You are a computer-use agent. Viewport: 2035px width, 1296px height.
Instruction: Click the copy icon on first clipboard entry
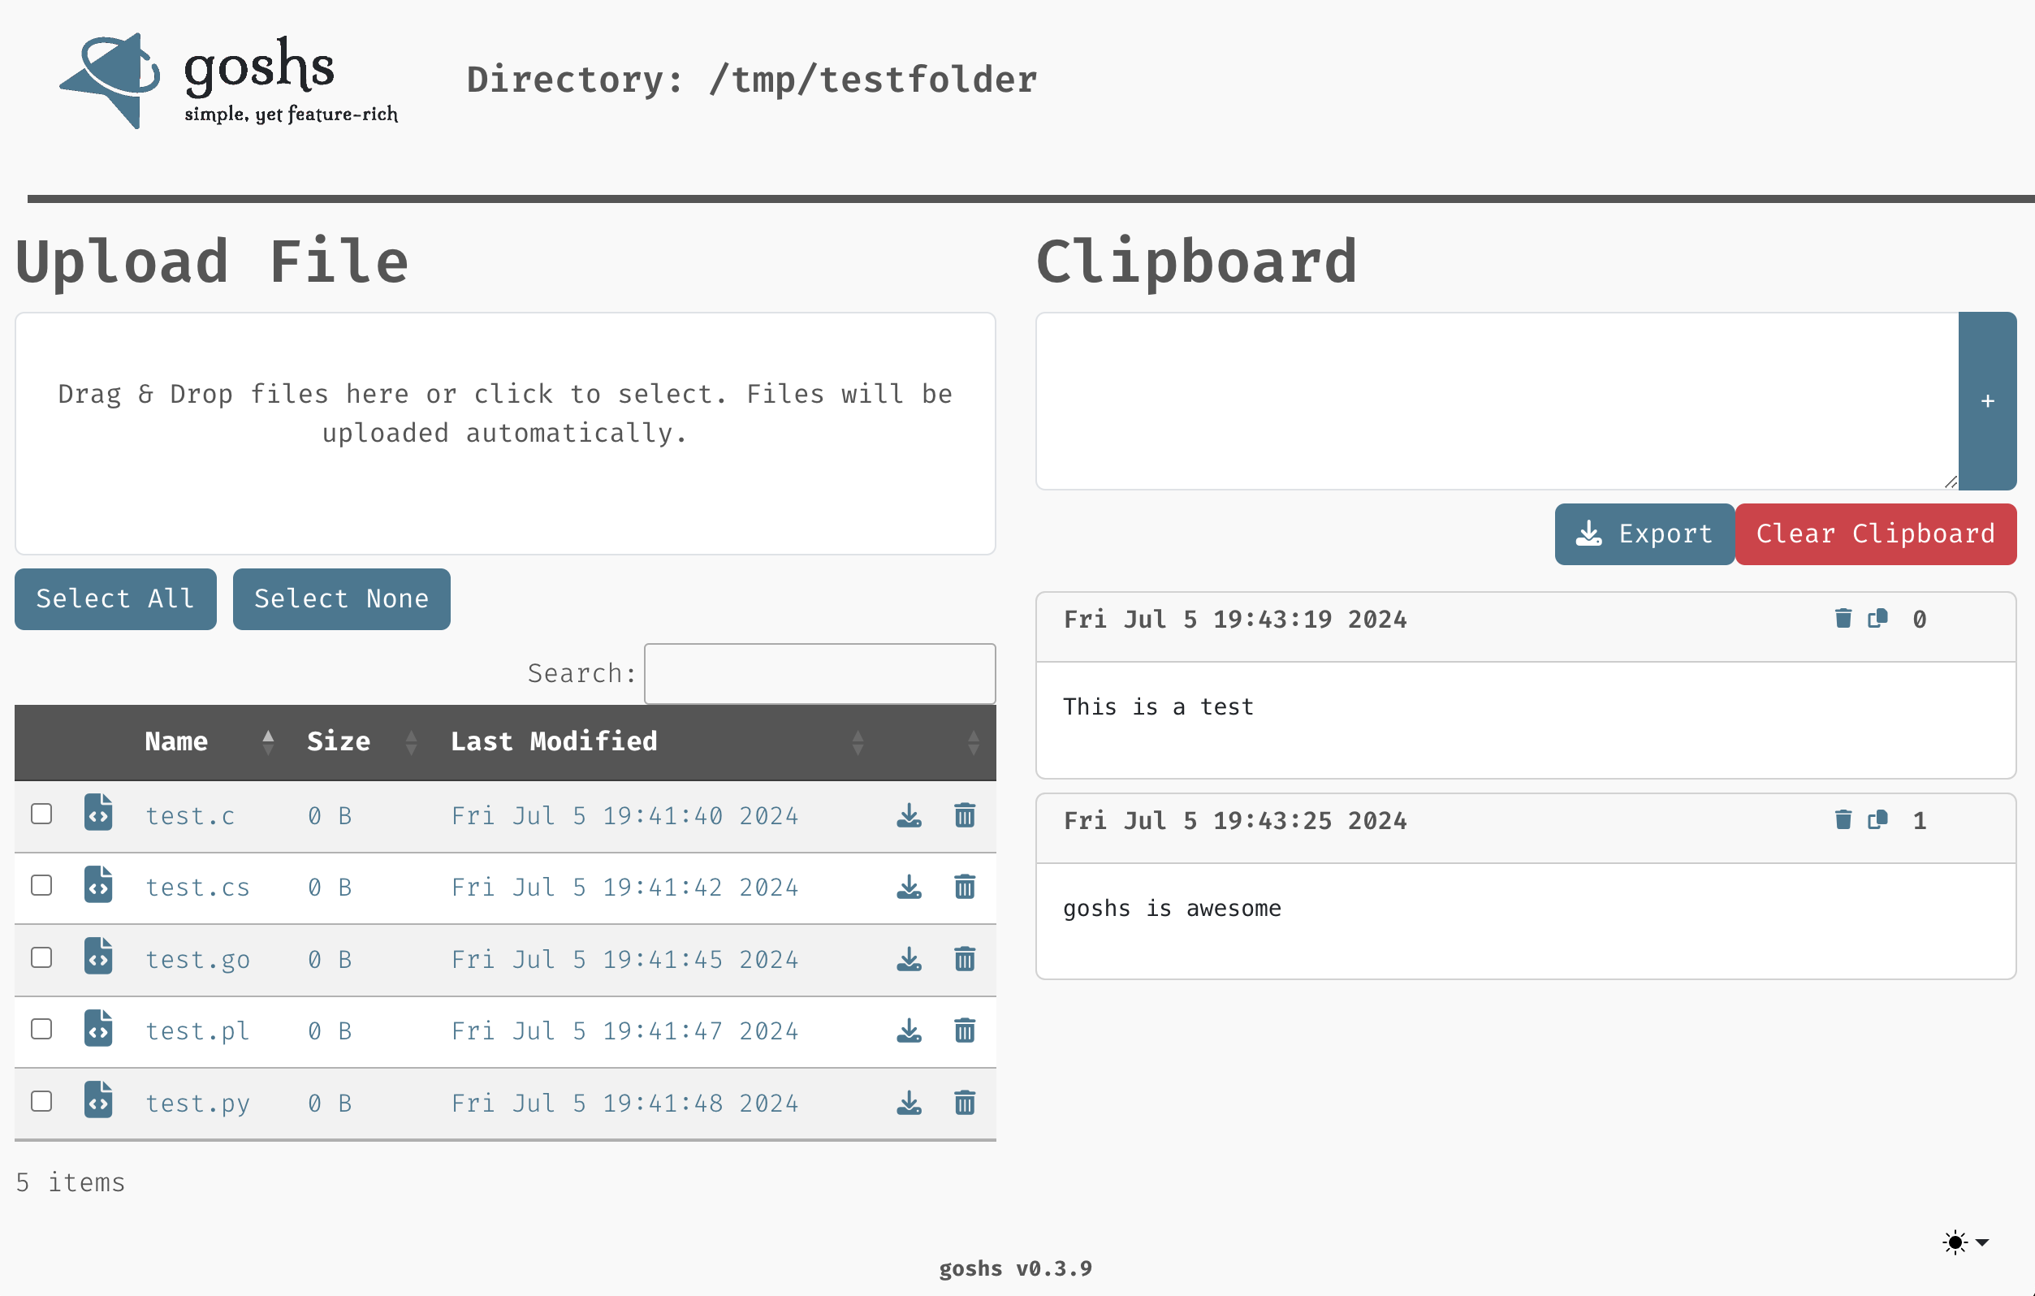click(x=1877, y=618)
